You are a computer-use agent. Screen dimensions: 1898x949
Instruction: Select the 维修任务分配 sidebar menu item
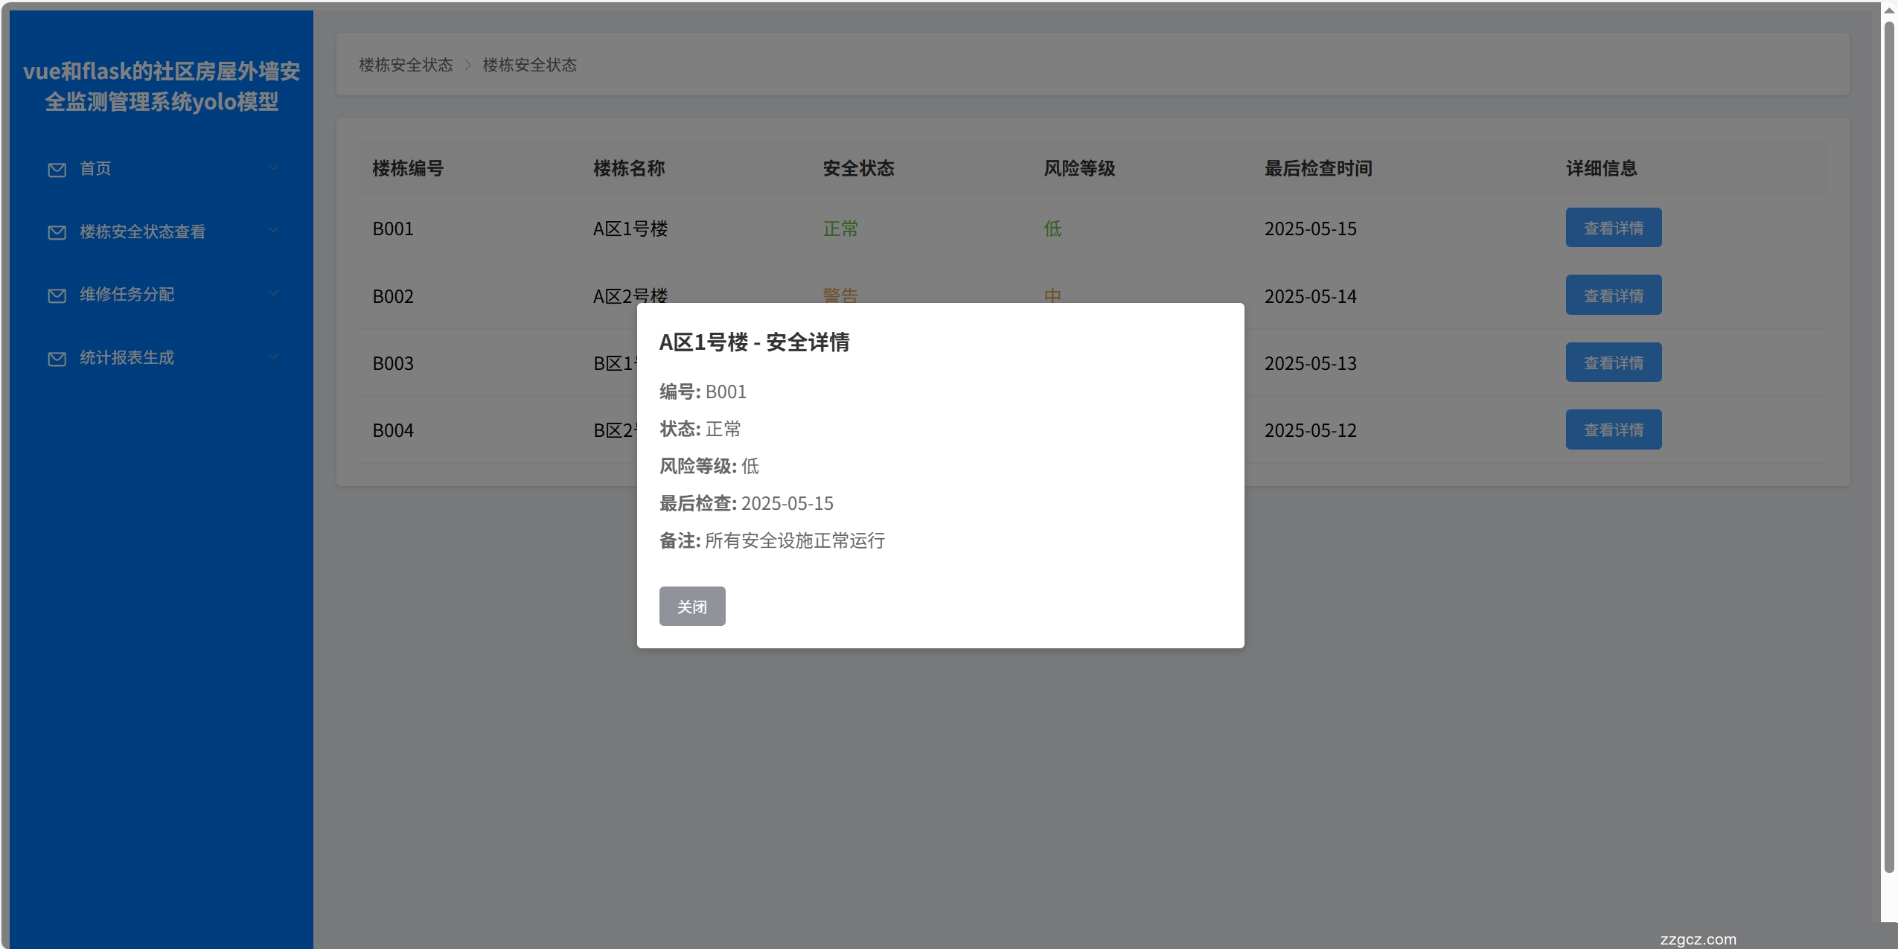coord(127,295)
